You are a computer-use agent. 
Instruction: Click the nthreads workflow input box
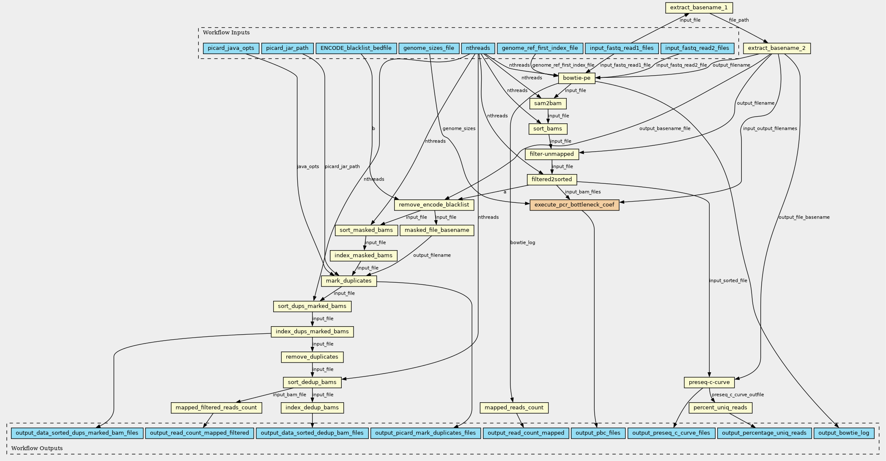coord(478,48)
